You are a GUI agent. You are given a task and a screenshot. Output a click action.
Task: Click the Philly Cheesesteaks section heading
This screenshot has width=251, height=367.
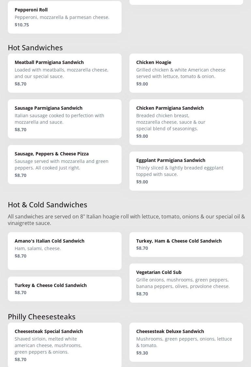tap(42, 317)
